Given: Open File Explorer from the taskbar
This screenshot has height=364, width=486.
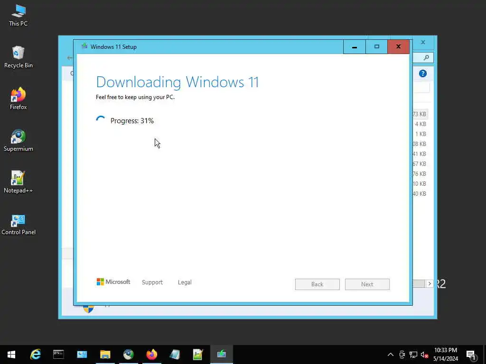Looking at the screenshot, I should click(105, 355).
